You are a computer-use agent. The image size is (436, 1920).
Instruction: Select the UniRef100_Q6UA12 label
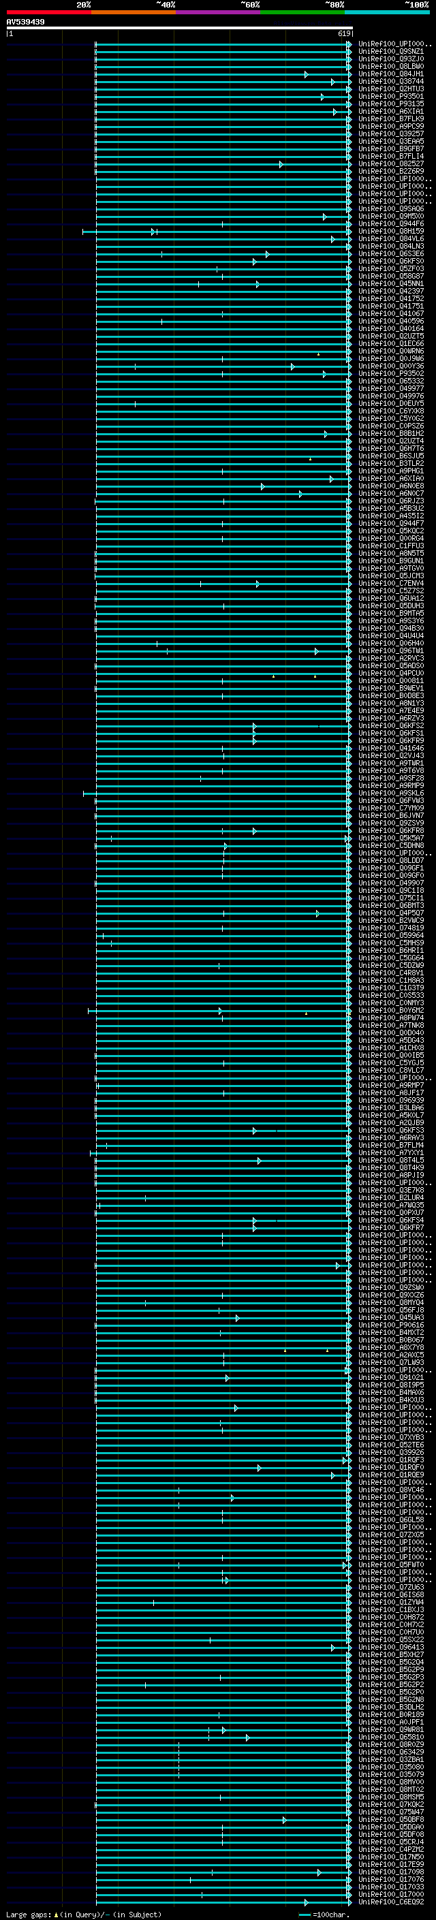(391, 598)
